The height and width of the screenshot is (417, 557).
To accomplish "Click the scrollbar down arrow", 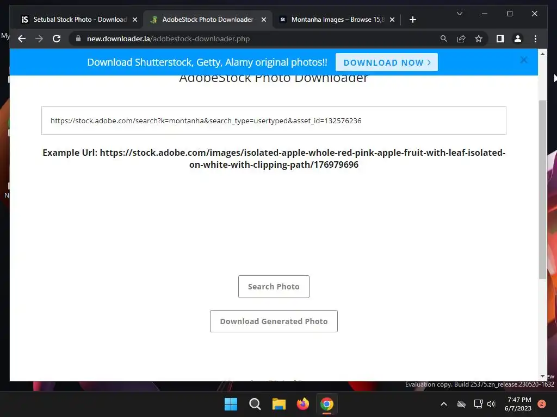I will click(542, 376).
